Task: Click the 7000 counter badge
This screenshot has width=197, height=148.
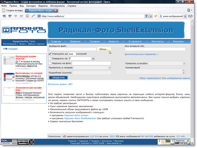Action: (x=166, y=142)
